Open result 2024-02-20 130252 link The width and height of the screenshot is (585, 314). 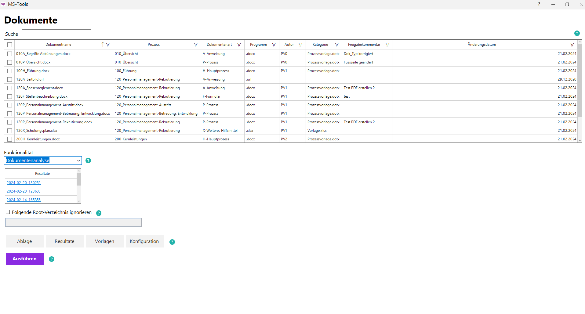pos(24,183)
